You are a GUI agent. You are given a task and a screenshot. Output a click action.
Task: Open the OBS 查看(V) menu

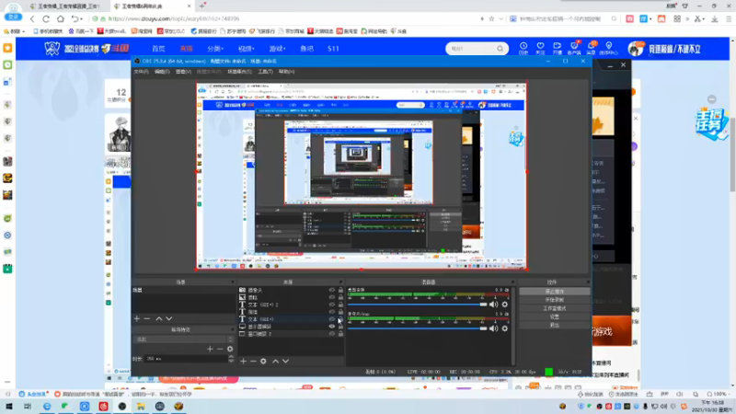point(183,72)
